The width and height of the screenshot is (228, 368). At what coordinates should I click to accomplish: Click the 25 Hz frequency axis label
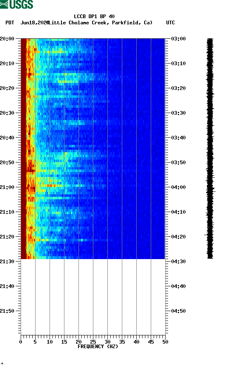93,342
